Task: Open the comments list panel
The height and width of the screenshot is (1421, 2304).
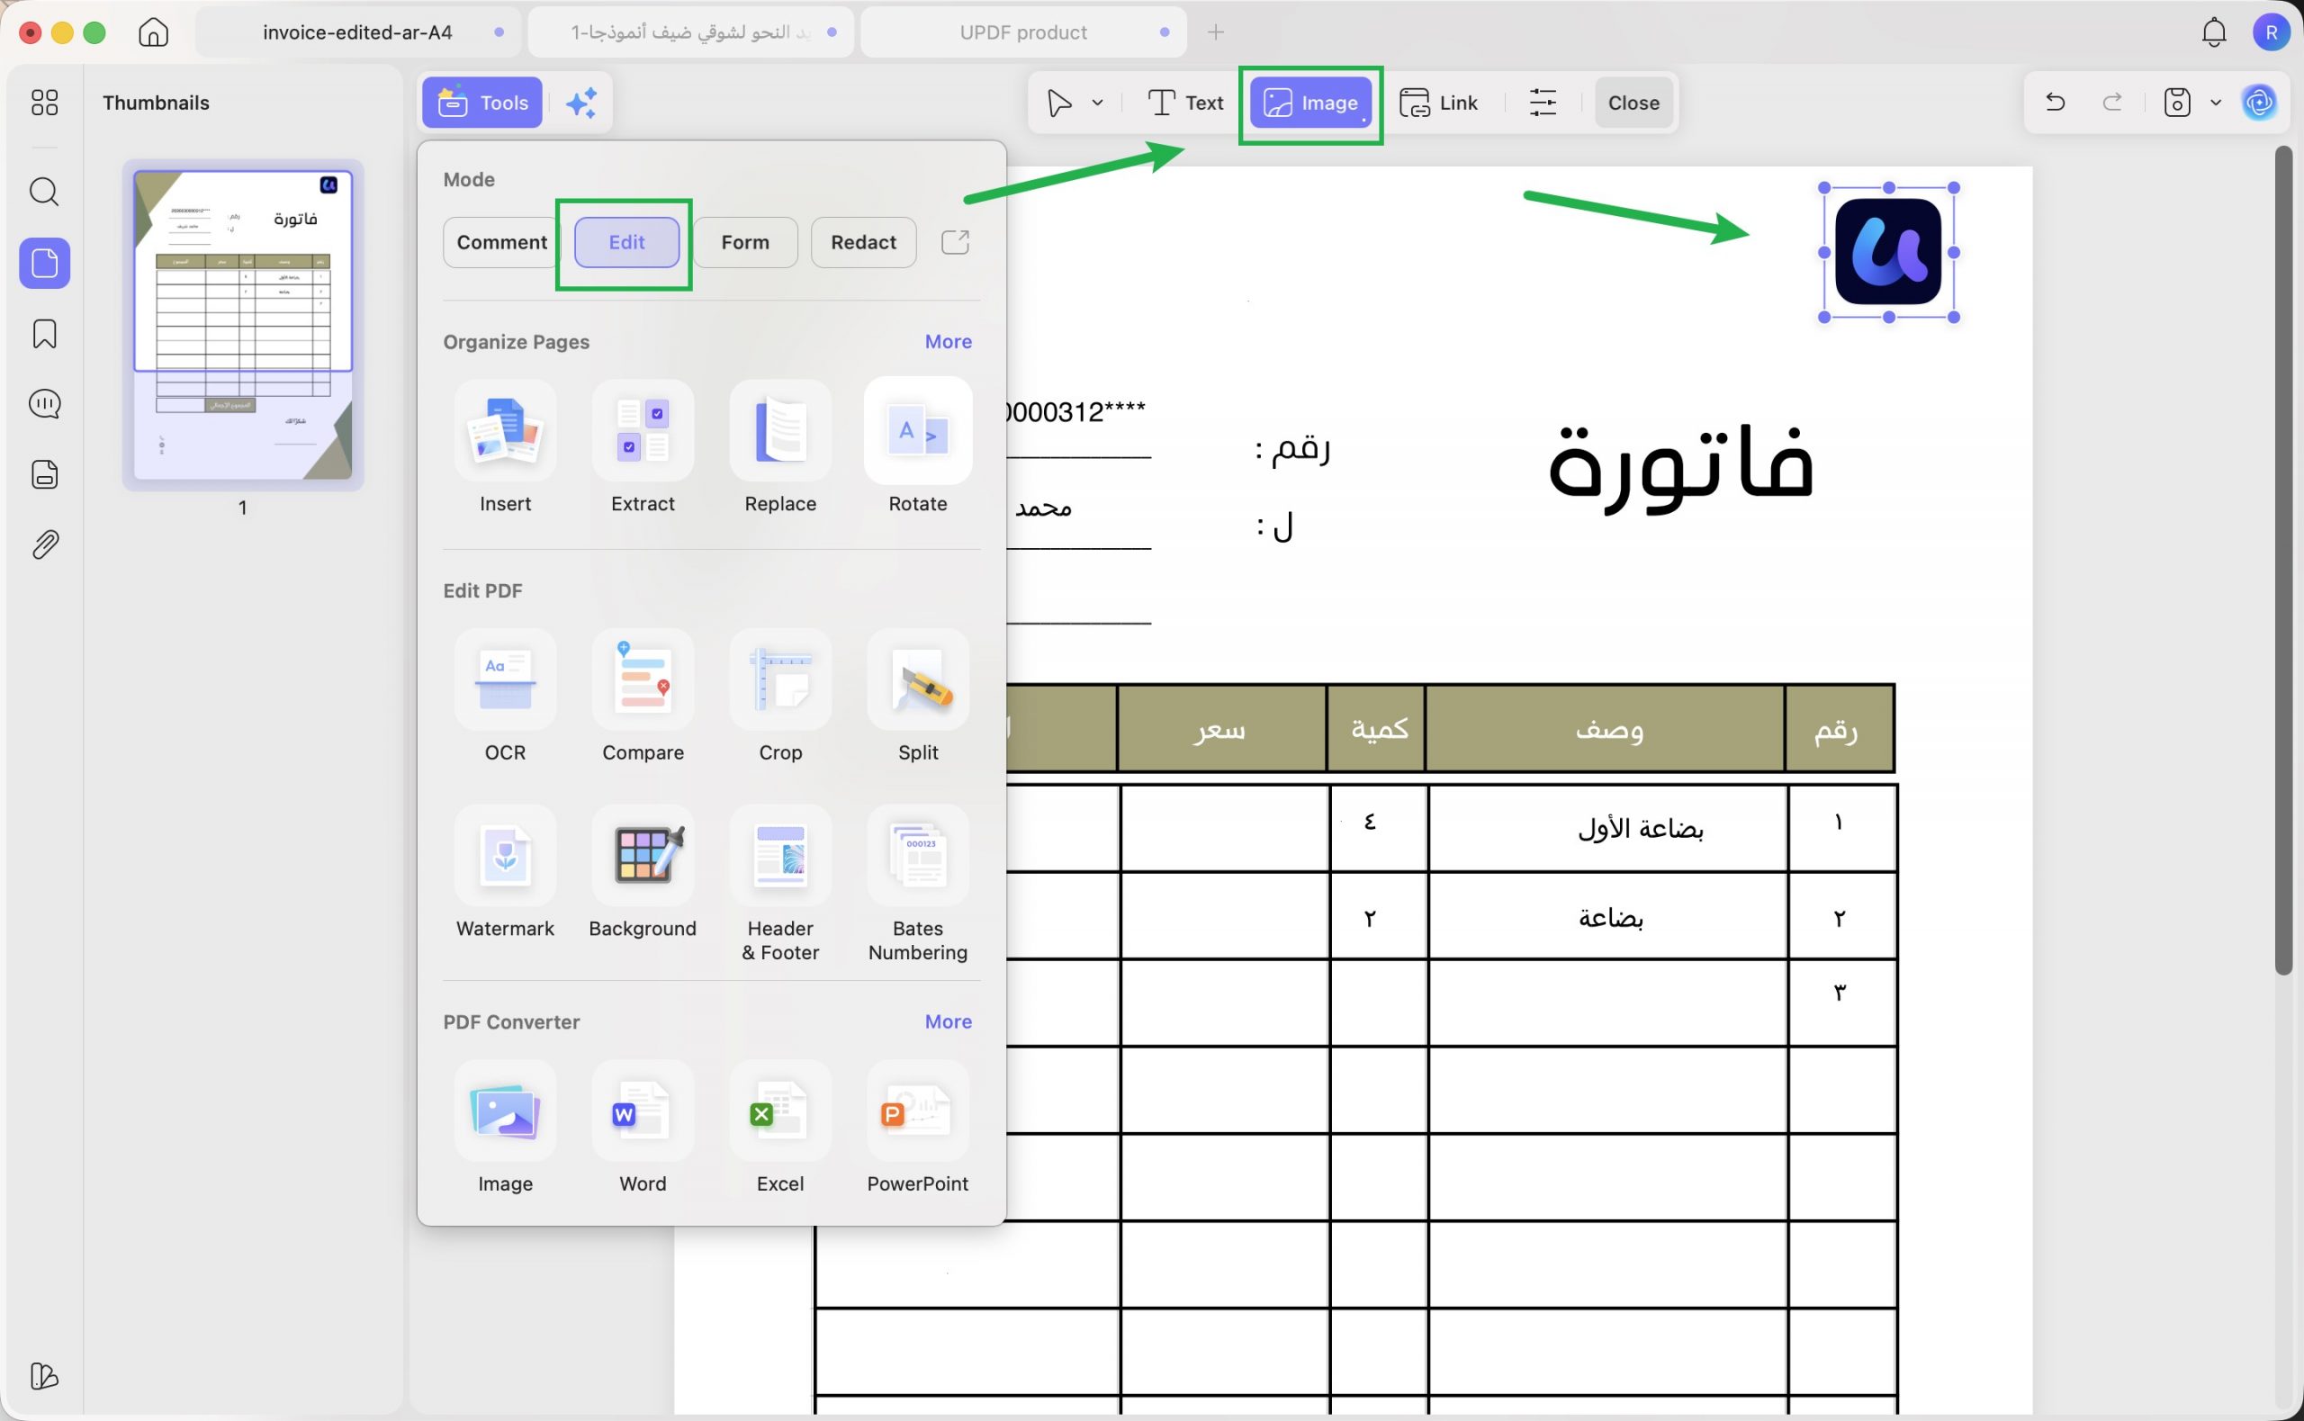Action: tap(44, 404)
